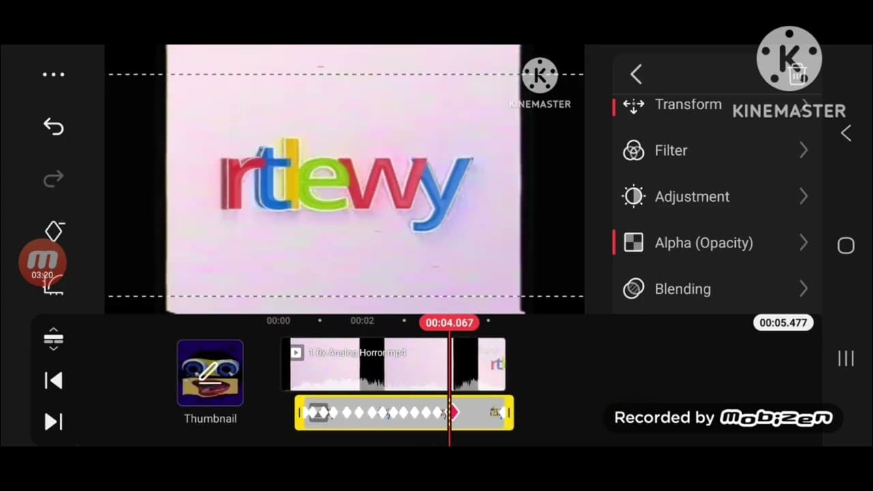Add a keyframe with the diamond icon
The height and width of the screenshot is (491, 873).
point(54,230)
